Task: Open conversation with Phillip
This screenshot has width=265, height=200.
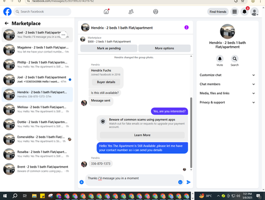Action: (x=37, y=65)
